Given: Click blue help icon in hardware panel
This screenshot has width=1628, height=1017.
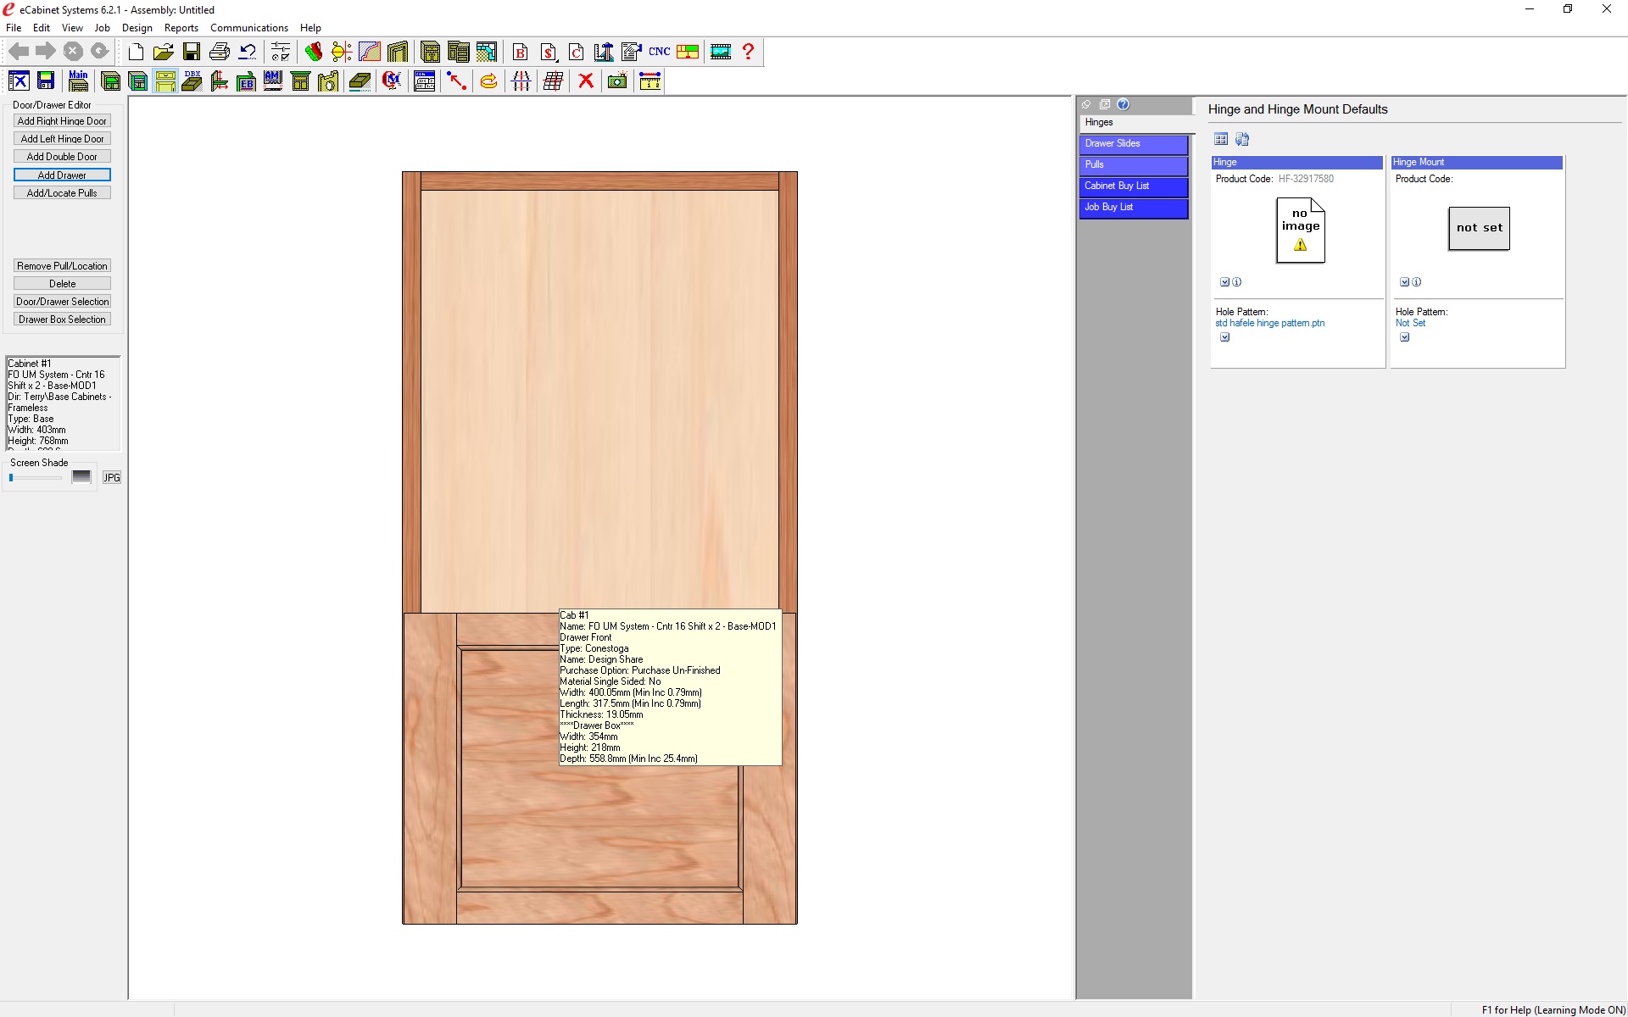Looking at the screenshot, I should tap(1123, 104).
